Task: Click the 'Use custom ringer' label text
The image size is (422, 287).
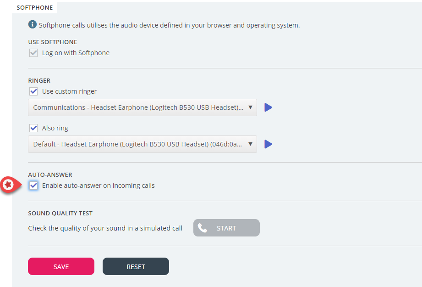Action: (x=70, y=91)
